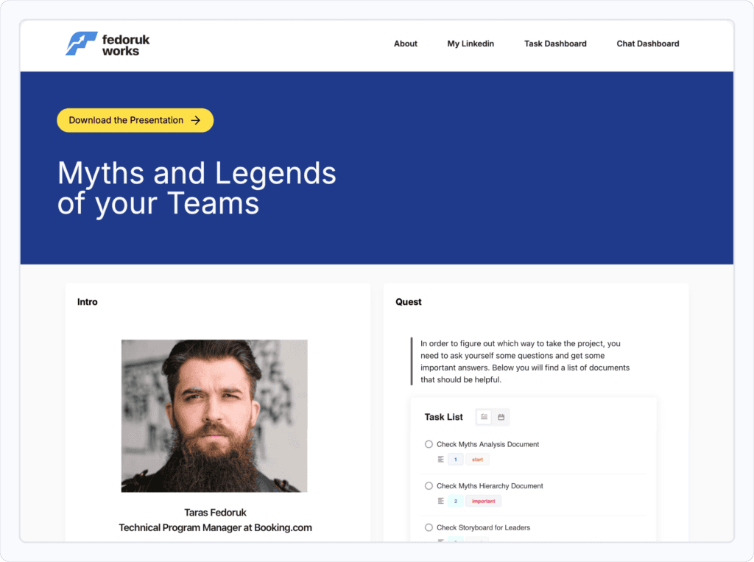Click the Download the Presentation button
This screenshot has height=562, width=754.
pos(127,120)
